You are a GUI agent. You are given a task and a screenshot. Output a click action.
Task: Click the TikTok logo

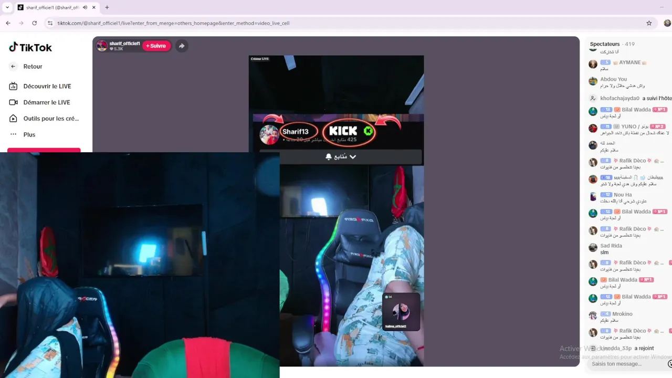(x=30, y=47)
